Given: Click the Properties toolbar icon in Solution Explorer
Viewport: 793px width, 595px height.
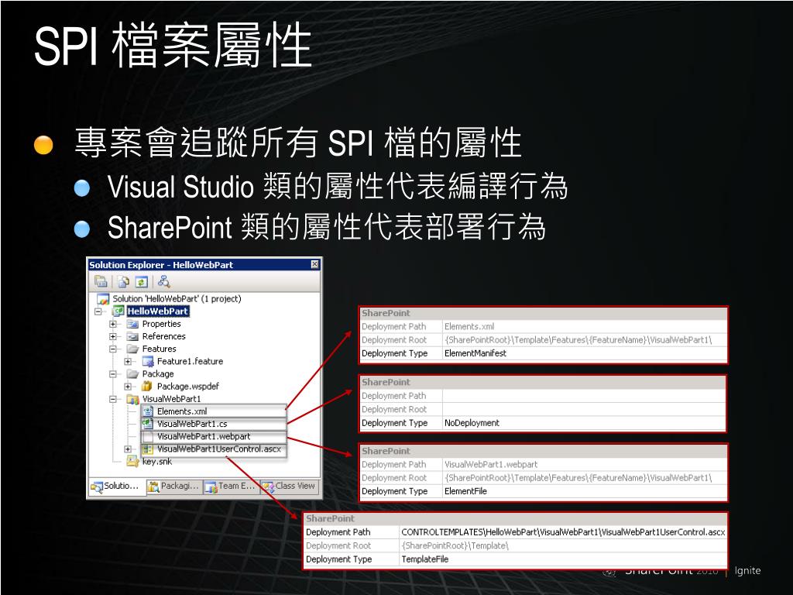Looking at the screenshot, I should click(x=101, y=281).
